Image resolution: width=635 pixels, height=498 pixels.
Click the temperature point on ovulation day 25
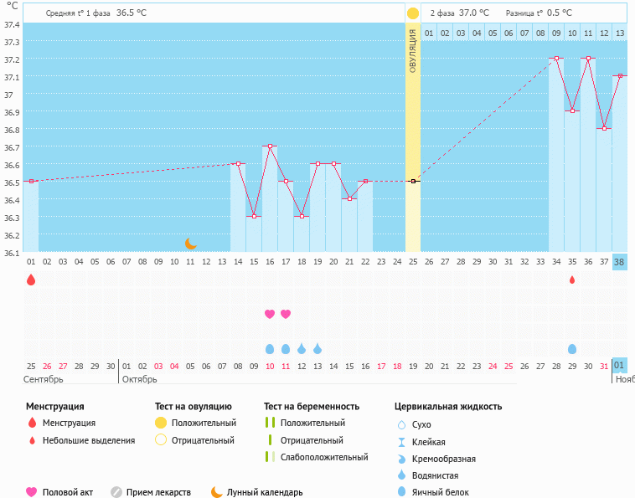tap(413, 181)
